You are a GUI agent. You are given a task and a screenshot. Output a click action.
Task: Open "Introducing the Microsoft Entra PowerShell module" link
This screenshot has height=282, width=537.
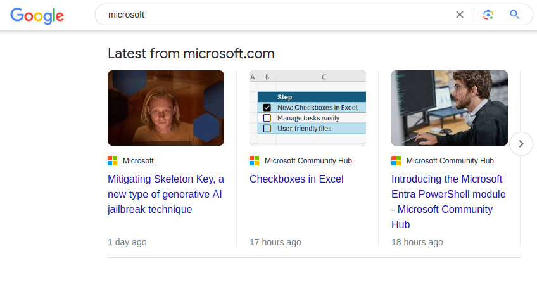click(x=447, y=202)
